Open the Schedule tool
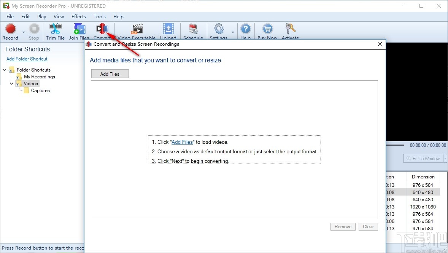 coord(193,32)
